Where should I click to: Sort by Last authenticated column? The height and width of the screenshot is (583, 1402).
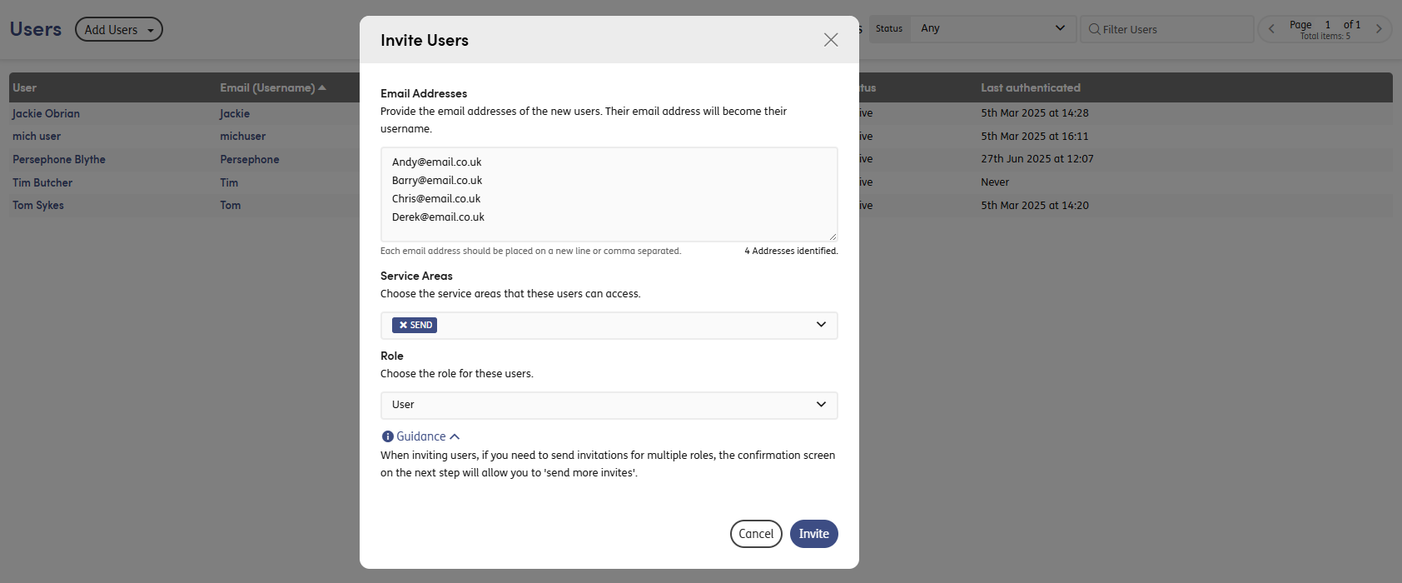(x=1031, y=87)
